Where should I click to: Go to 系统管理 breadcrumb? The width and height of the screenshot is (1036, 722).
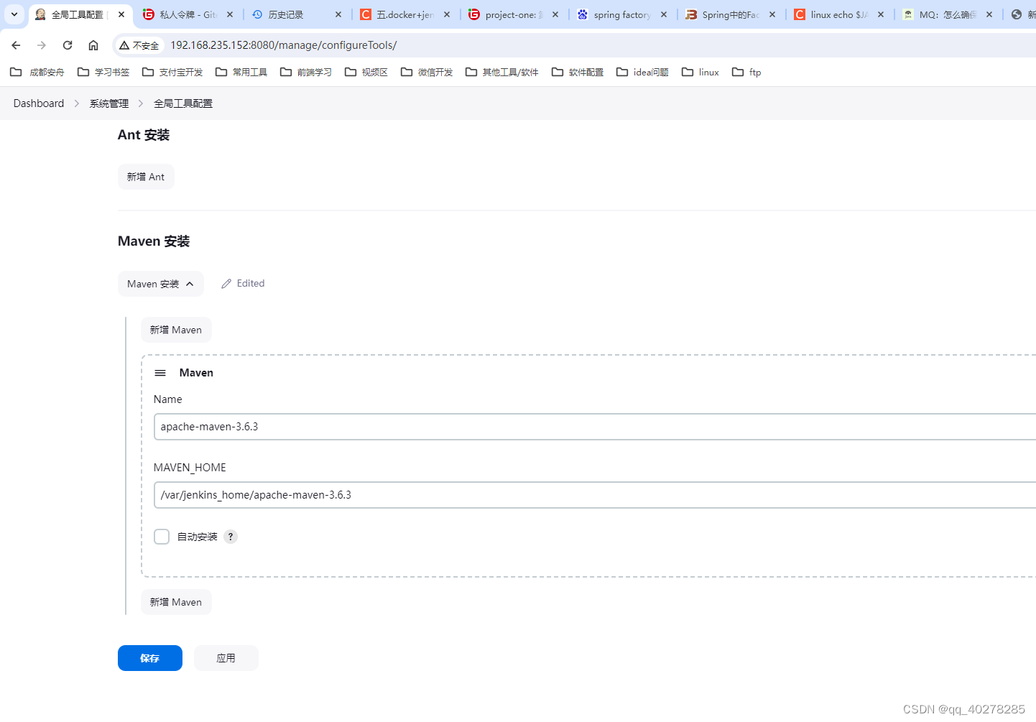pos(109,103)
